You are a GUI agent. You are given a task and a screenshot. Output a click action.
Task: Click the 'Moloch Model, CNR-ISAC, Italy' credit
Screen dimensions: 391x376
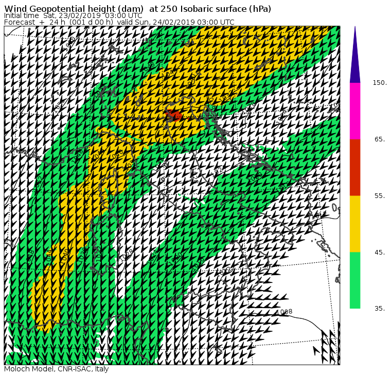click(x=57, y=369)
